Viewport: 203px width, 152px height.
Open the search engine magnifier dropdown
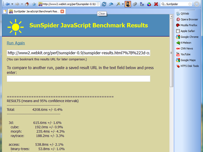point(163,4)
